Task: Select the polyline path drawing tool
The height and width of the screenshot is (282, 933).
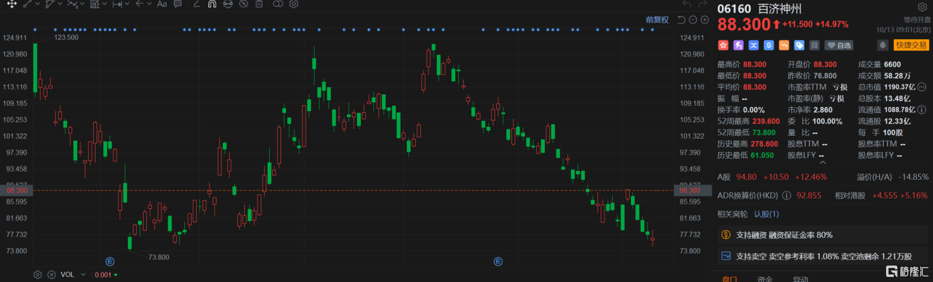Action: [50, 4]
